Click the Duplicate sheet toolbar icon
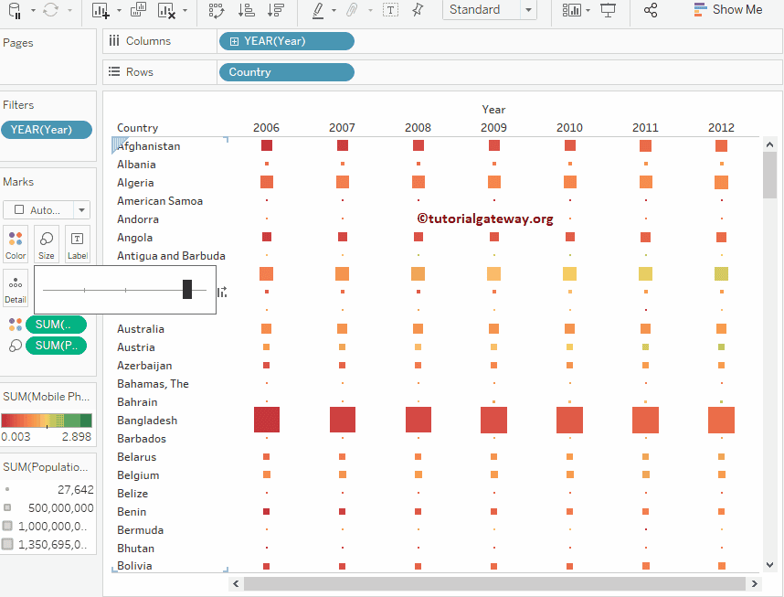Viewport: 784px width, 597px height. (139, 10)
